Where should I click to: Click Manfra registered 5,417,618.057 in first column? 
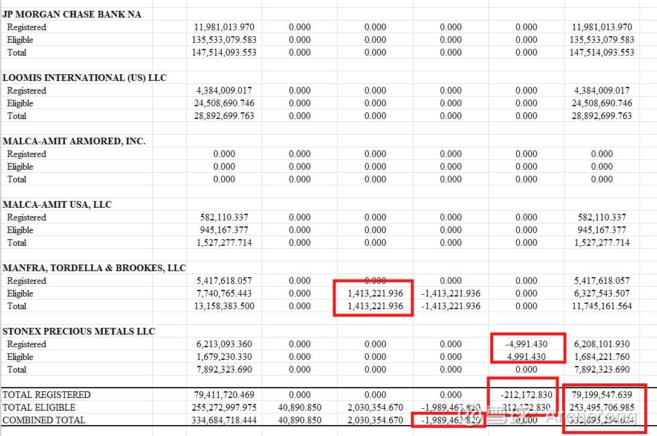tap(224, 281)
